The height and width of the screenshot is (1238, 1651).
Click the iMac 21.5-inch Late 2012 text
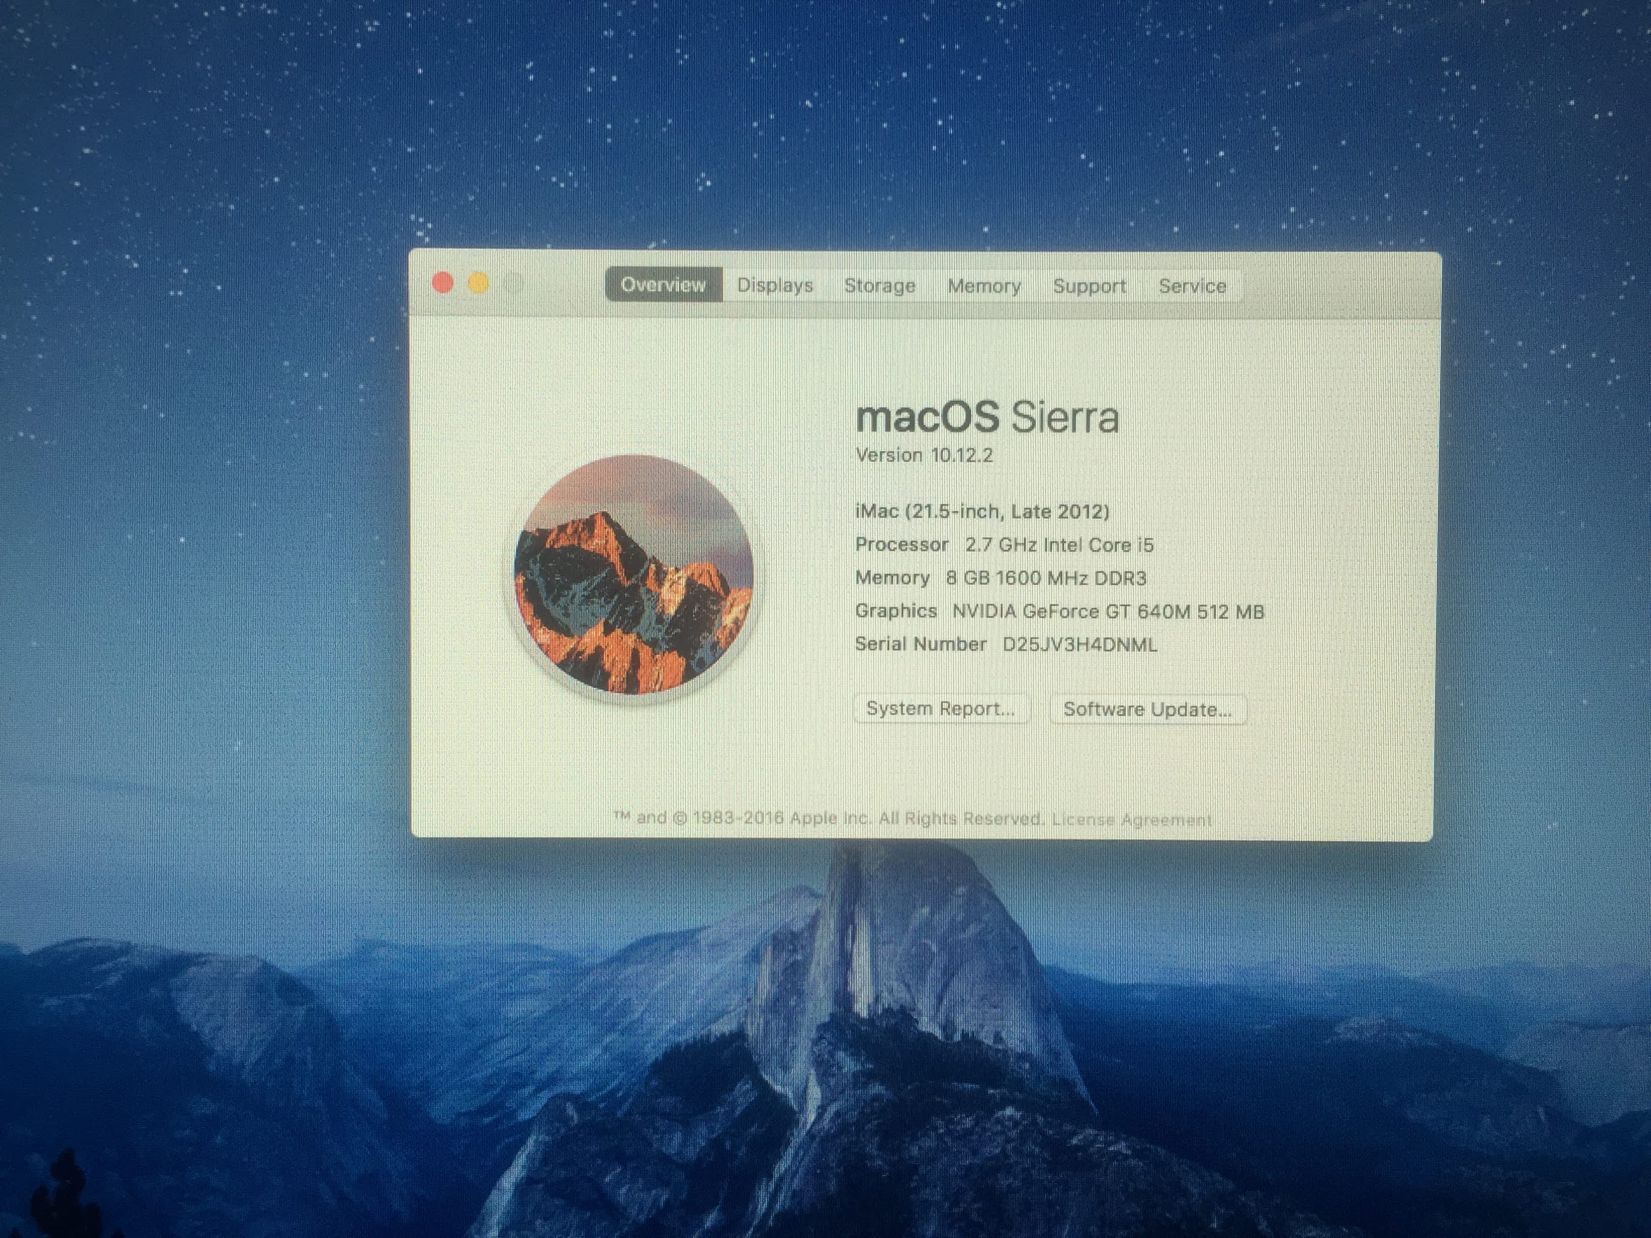coord(981,511)
